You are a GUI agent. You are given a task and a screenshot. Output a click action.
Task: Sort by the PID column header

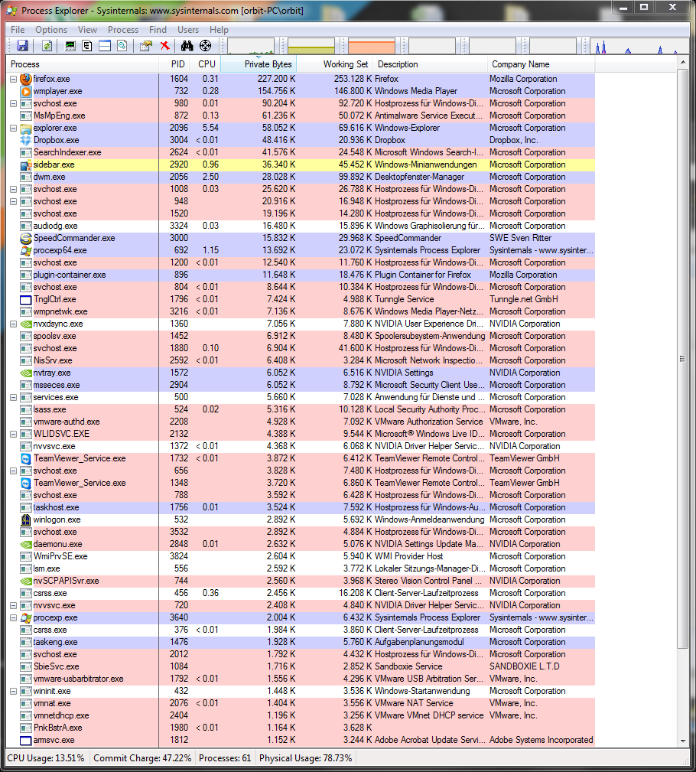point(175,64)
